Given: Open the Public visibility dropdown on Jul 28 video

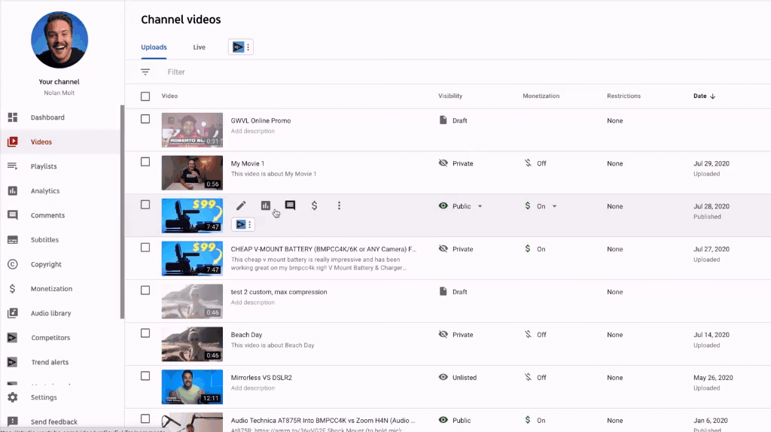Looking at the screenshot, I should pyautogui.click(x=480, y=206).
